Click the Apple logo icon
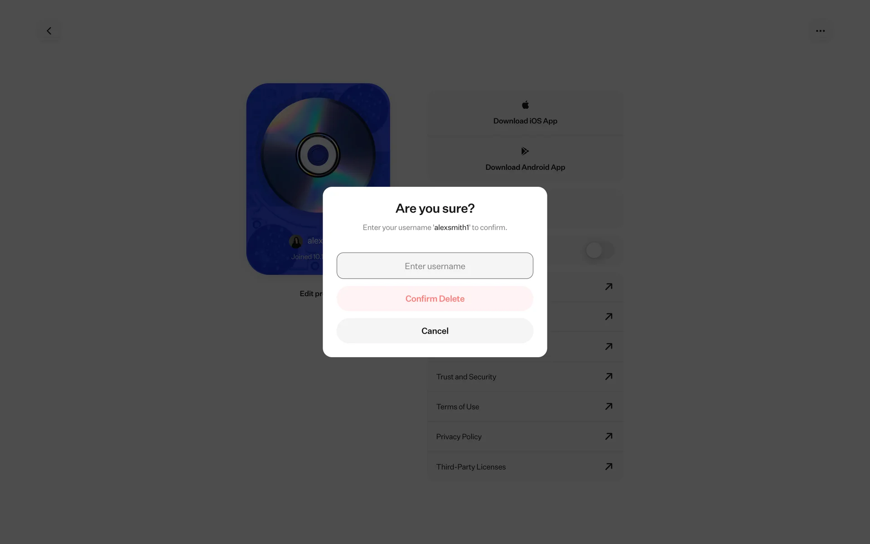 [x=525, y=105]
